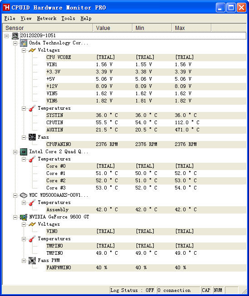The image size is (249, 296).
Task: Click the hard drive icon for WDC WD5000AAKS
Action: 24,195
